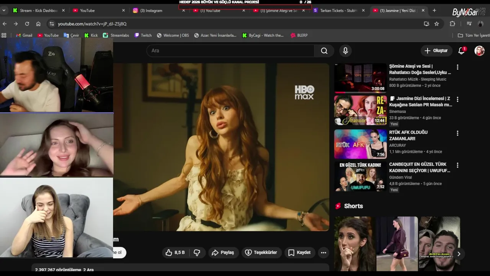This screenshot has width=490, height=276.
Task: Open ByCagi - Watch the bookmark
Action: [263, 35]
